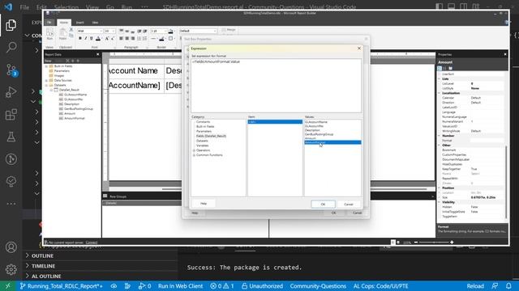Select AmountFormat field in Report Data tree
This screenshot has width=519, height=291.
(x=75, y=118)
